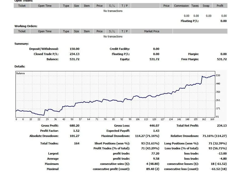Click the S/L column header
The height and width of the screenshot is (177, 244).
pos(112,5)
